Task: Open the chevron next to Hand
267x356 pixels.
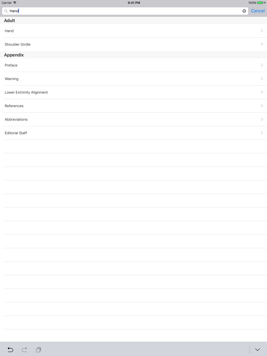Action: coord(262,31)
